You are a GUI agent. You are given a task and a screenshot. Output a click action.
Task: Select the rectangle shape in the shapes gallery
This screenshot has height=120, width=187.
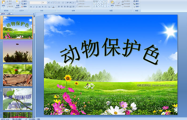coord(104,1)
